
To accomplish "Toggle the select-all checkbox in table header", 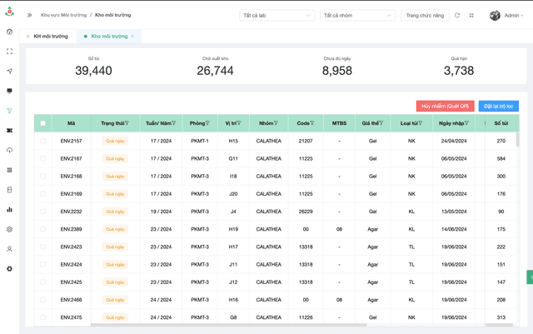I will click(42, 123).
